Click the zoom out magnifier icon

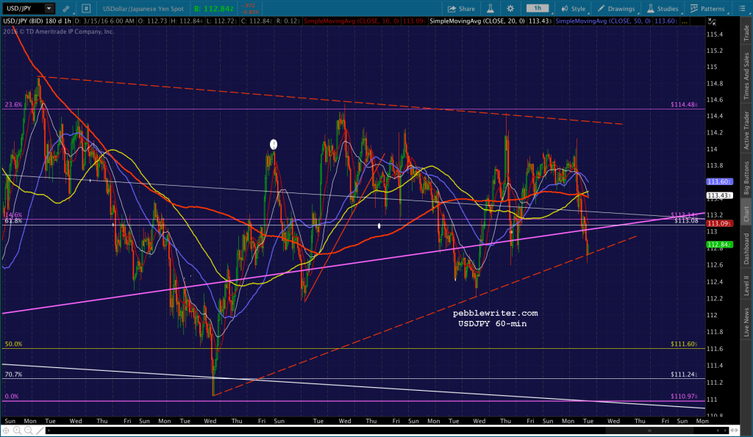29,431
